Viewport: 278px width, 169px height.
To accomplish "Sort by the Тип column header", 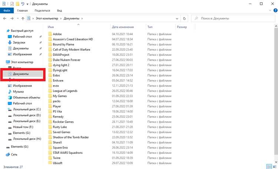I will (150, 27).
